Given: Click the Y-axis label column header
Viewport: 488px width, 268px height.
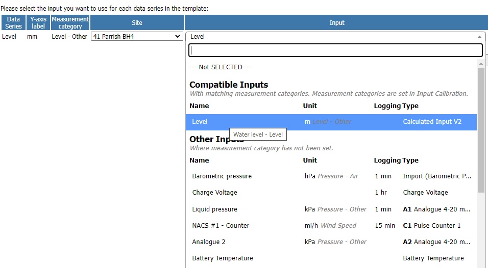Looking at the screenshot, I should pos(38,22).
